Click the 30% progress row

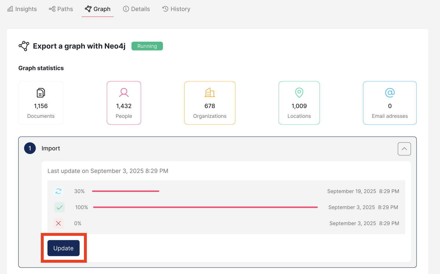125,191
